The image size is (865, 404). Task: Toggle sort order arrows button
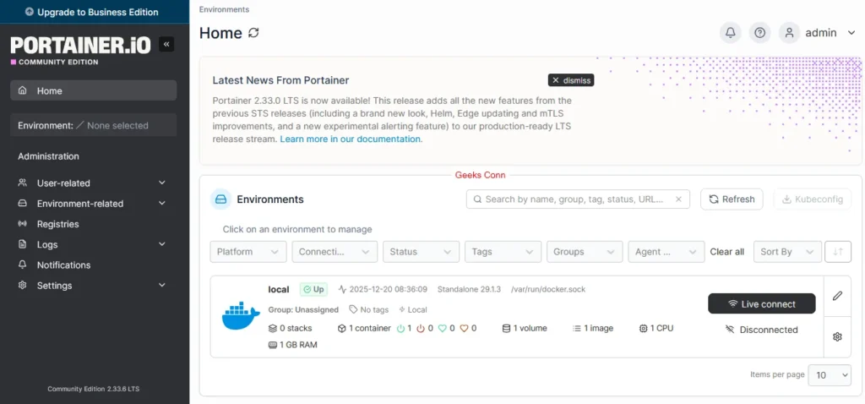838,252
